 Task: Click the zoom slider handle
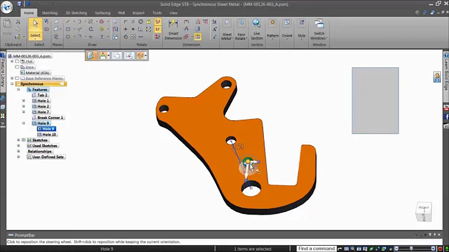tap(411, 249)
